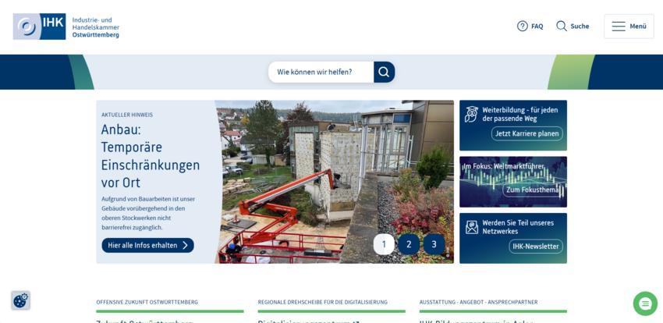
Task: Open cookie settings icon
Action: tap(20, 300)
